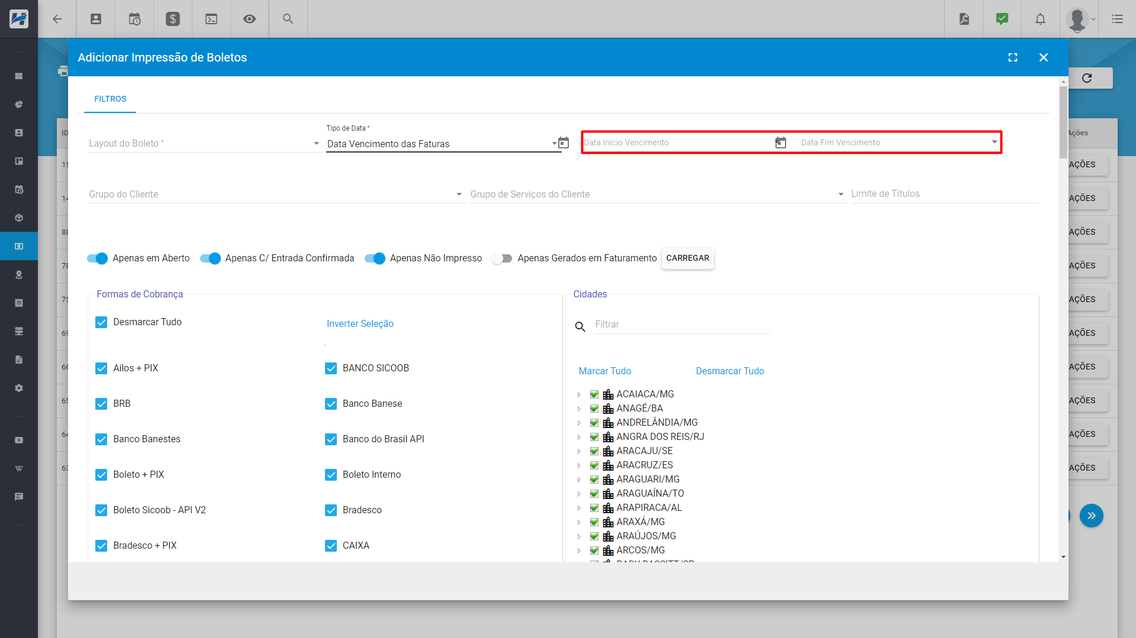Click Marcar Tudo in Cidades
The image size is (1136, 638).
(604, 371)
